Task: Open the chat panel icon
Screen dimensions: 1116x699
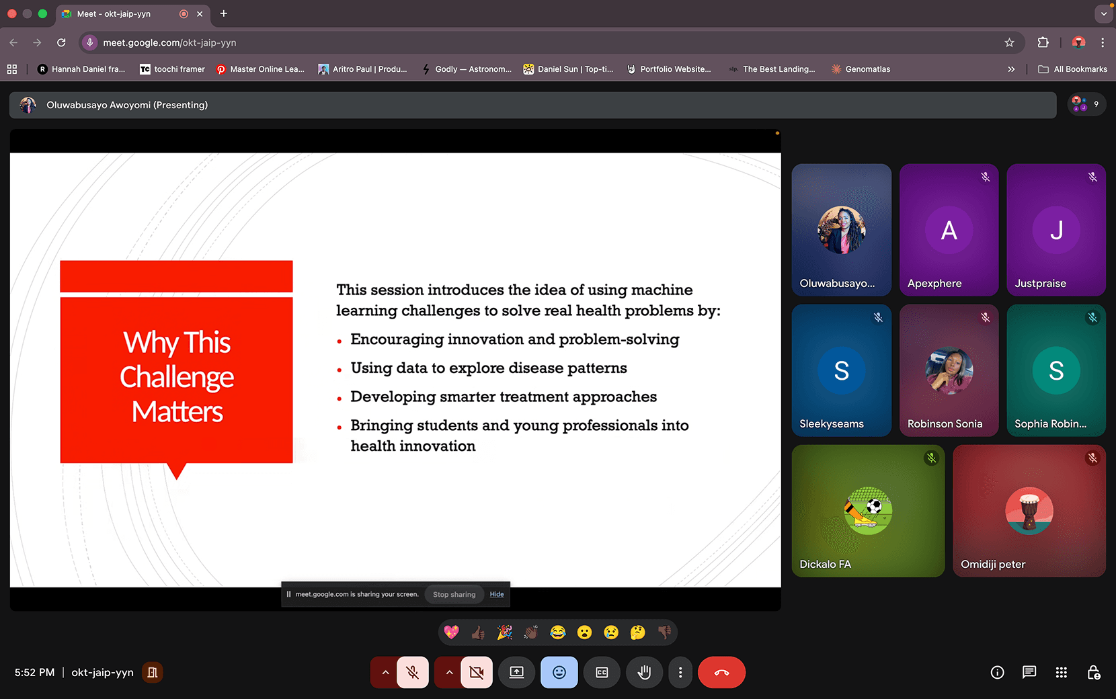Action: coord(1029,672)
